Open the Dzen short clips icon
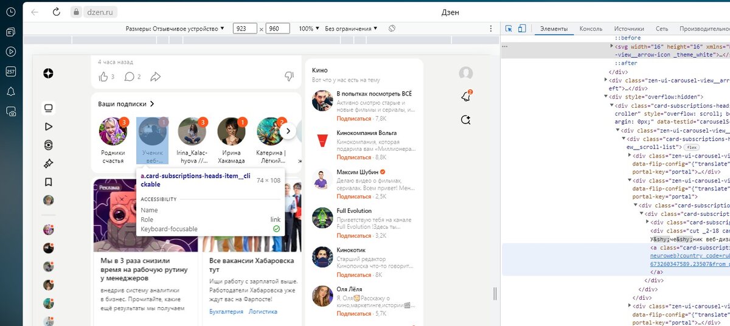 48,145
